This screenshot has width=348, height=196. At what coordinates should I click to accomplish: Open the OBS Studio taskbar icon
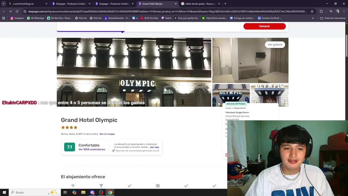click(101, 192)
